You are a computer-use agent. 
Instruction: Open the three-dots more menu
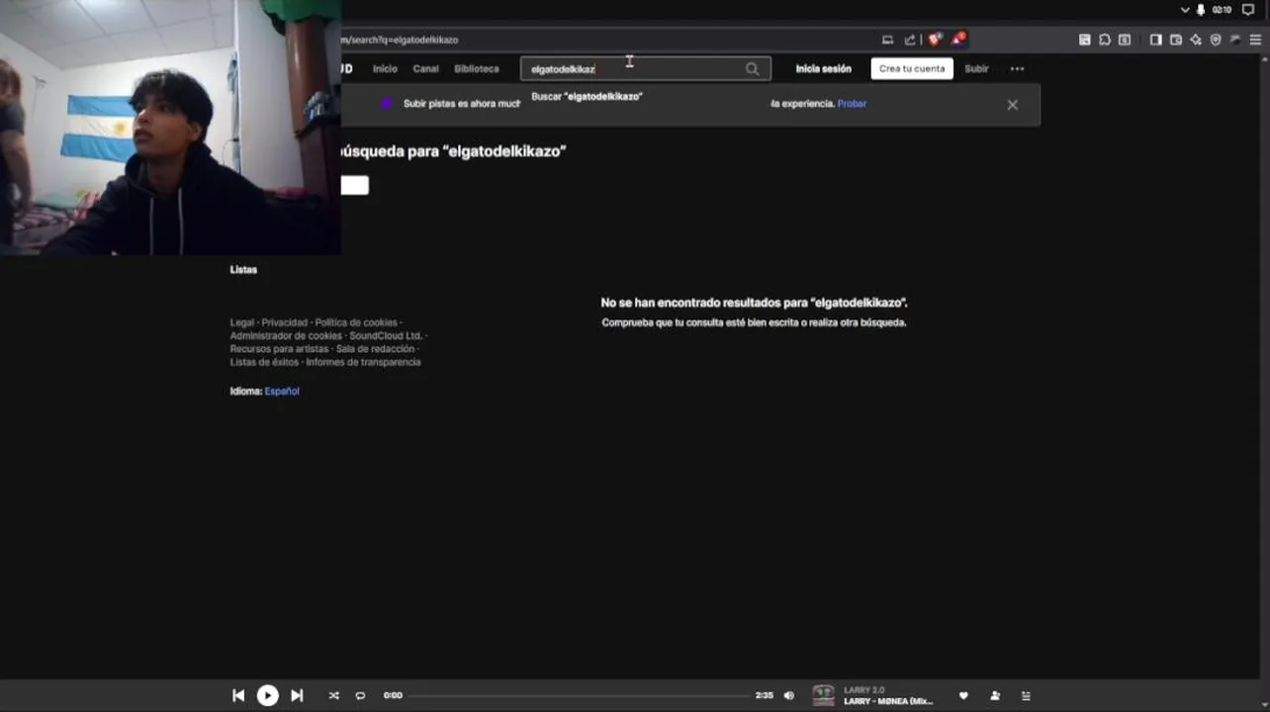pos(1017,69)
